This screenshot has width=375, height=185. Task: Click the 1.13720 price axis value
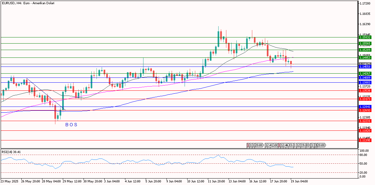(365, 86)
